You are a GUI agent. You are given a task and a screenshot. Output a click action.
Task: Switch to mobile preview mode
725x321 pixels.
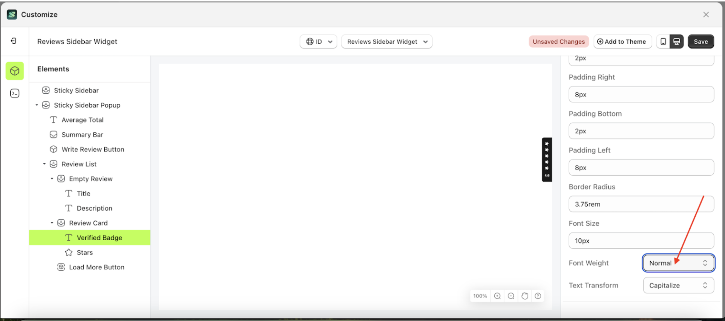(x=664, y=41)
